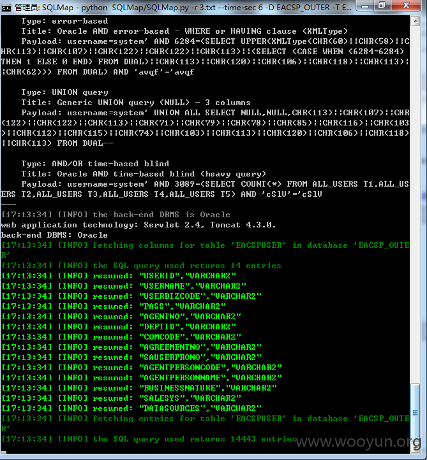Click the 'Oracle AND error-based' title line
This screenshot has height=460, width=427.
coord(184,31)
